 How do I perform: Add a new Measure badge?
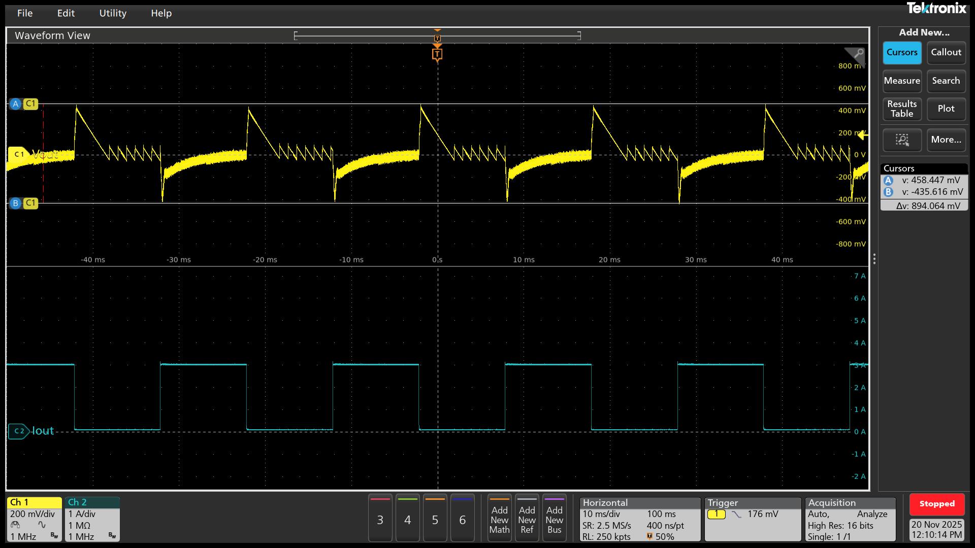point(902,81)
